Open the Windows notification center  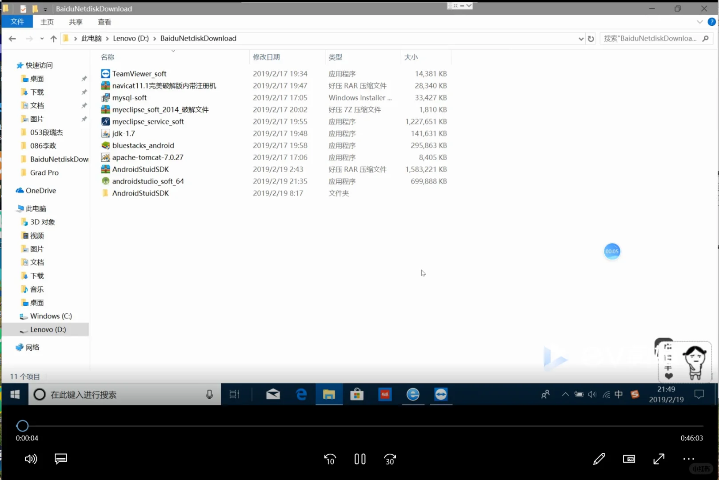pyautogui.click(x=699, y=394)
